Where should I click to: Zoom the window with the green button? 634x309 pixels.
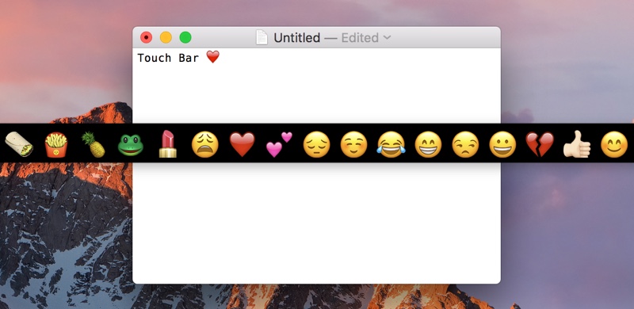click(x=185, y=37)
